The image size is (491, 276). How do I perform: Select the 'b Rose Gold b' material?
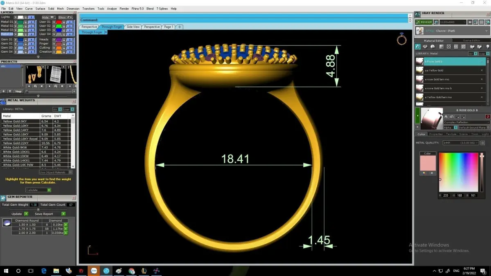pos(450,61)
